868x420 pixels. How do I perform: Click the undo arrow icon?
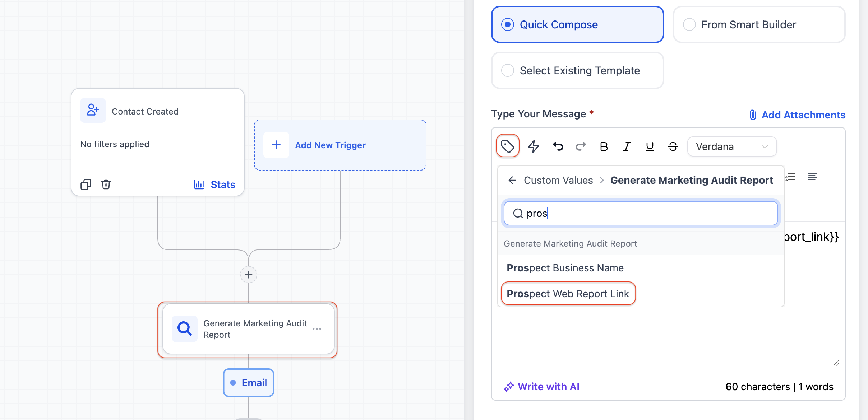point(558,146)
